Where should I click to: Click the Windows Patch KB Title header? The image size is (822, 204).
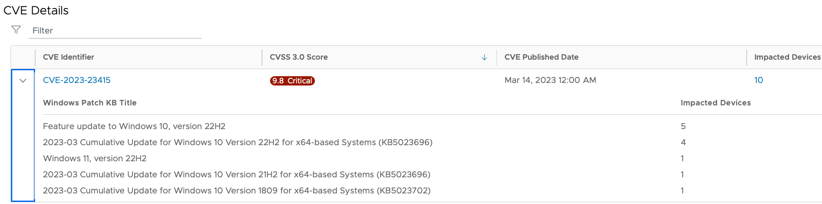click(x=89, y=103)
